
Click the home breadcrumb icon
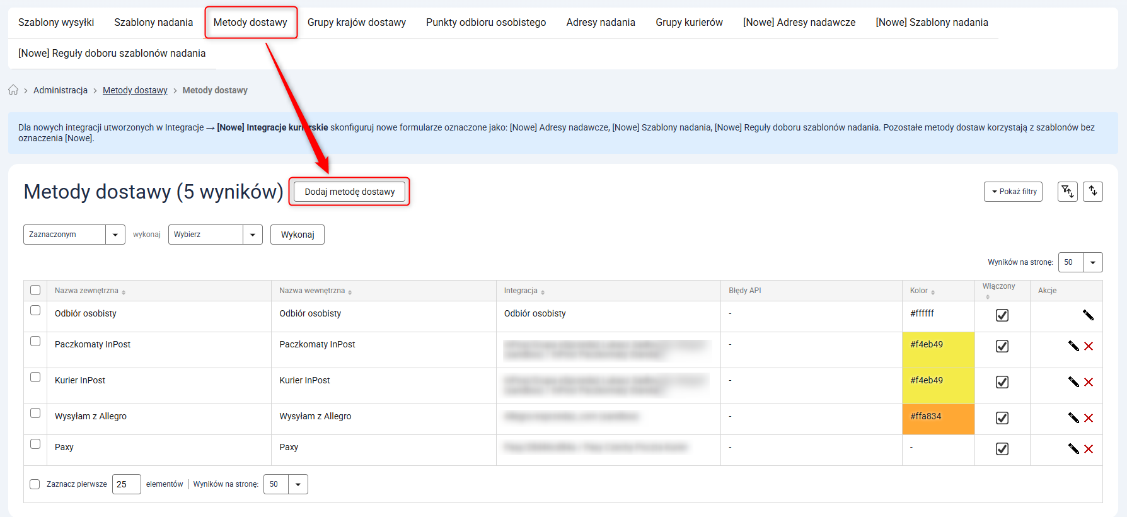(13, 90)
